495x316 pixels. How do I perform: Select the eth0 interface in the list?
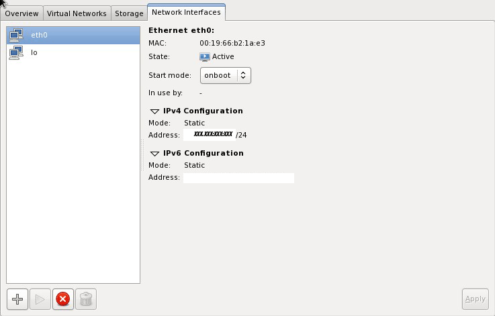click(x=39, y=35)
